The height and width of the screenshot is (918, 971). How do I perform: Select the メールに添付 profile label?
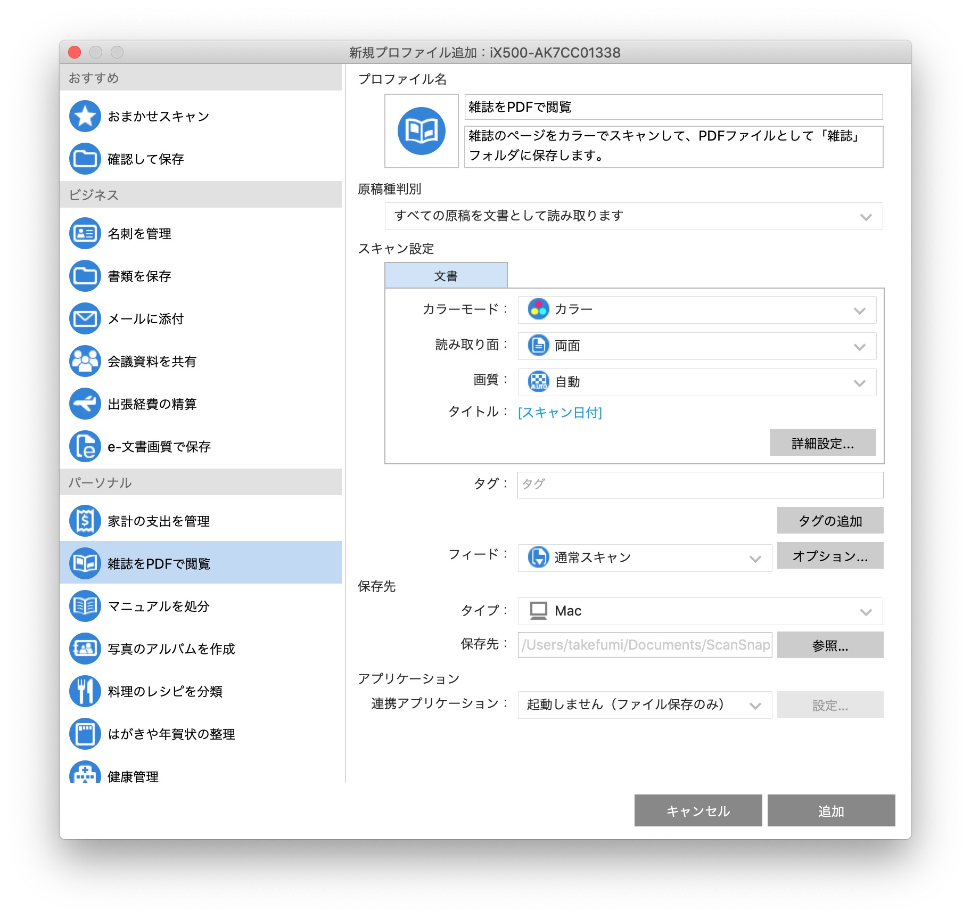click(x=146, y=319)
